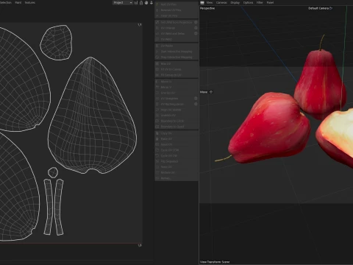Open the Paint menu
Screen dimensions: 353x265
point(18,3)
